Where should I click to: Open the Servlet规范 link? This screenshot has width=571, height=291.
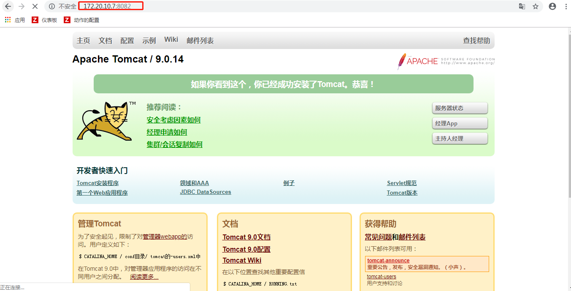pos(402,183)
